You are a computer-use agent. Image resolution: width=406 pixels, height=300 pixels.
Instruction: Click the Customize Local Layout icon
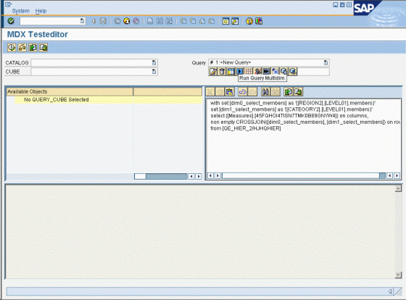259,21
